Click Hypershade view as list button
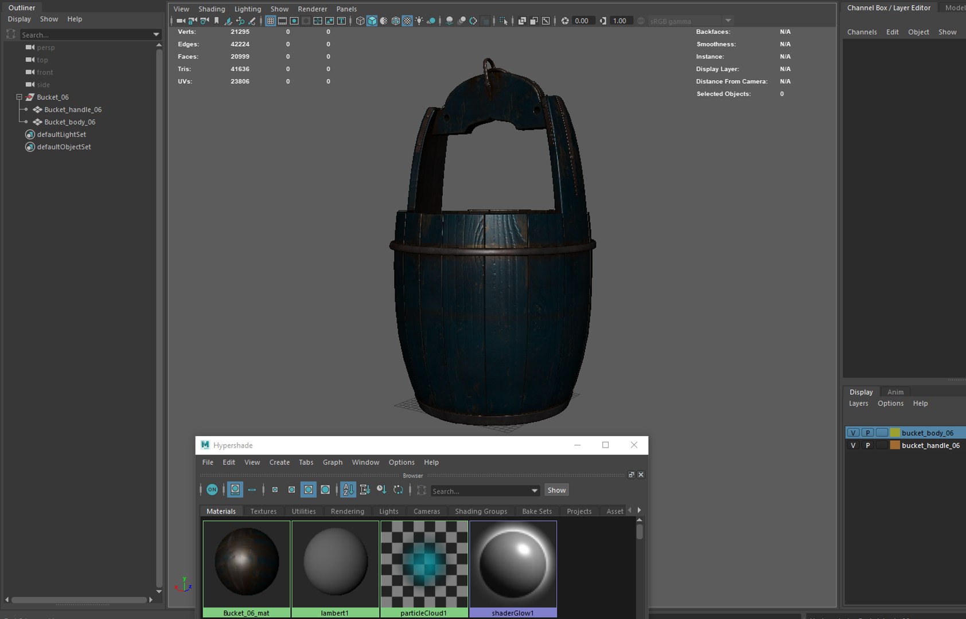Image resolution: width=966 pixels, height=619 pixels. click(252, 489)
